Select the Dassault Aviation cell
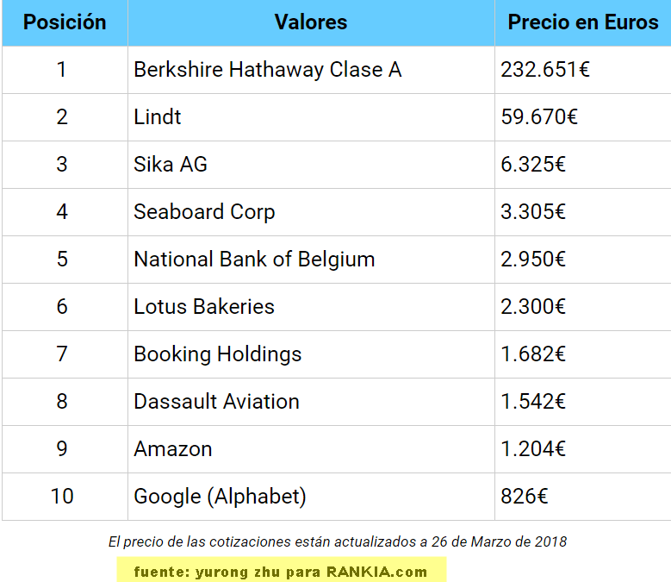671x582 pixels. click(216, 402)
